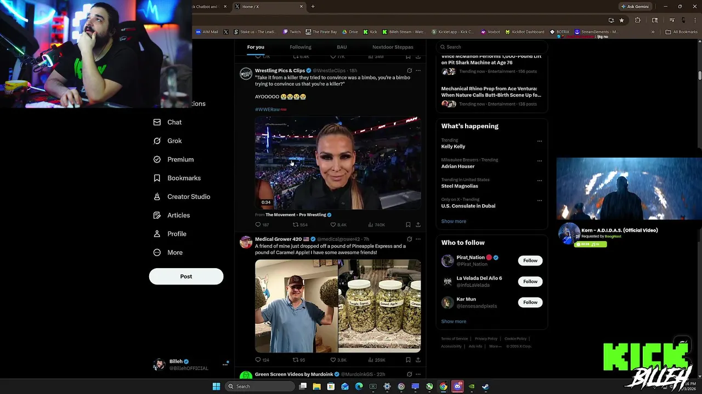Click Grok icon on Wrestling Pics post header
The width and height of the screenshot is (702, 394).
pos(409,71)
